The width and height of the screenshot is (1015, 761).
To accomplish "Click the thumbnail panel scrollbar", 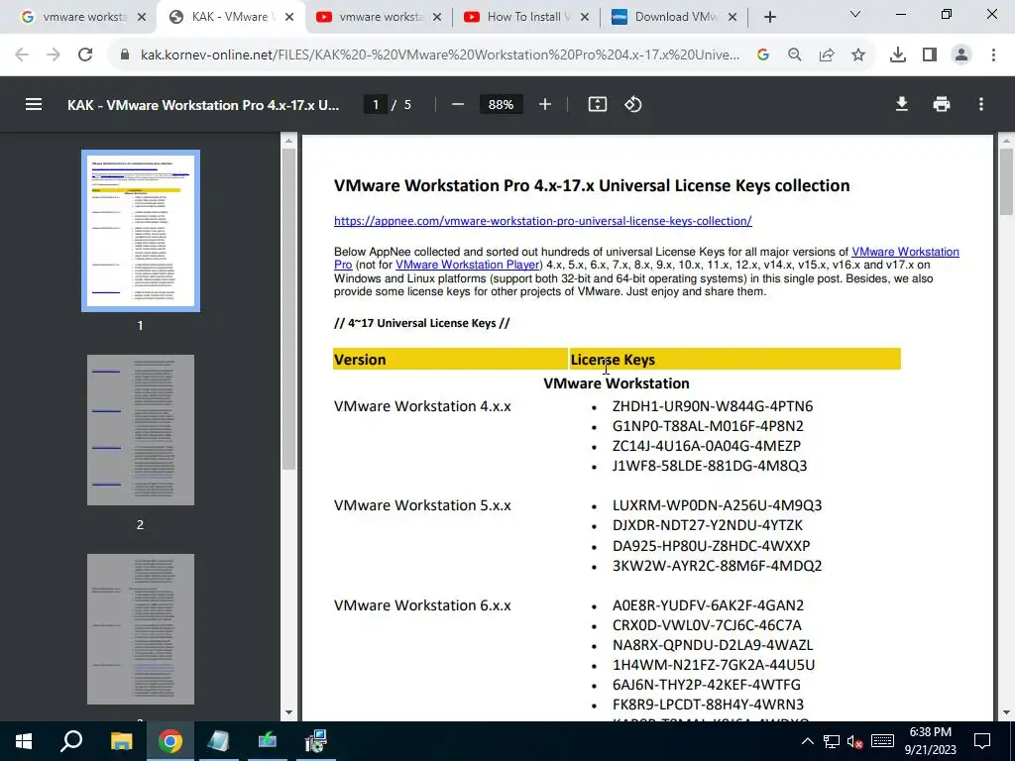I will [288, 309].
